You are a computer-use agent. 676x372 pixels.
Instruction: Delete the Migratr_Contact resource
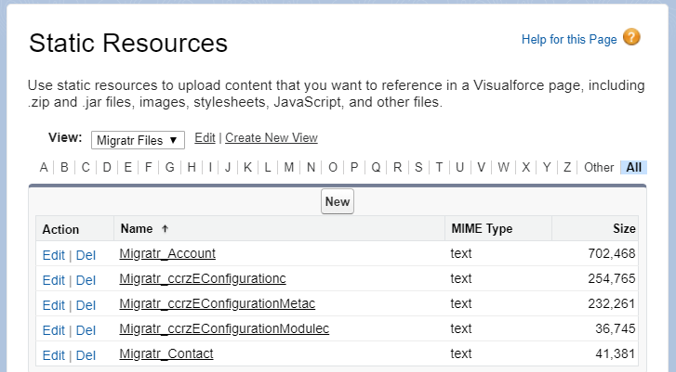coord(86,355)
